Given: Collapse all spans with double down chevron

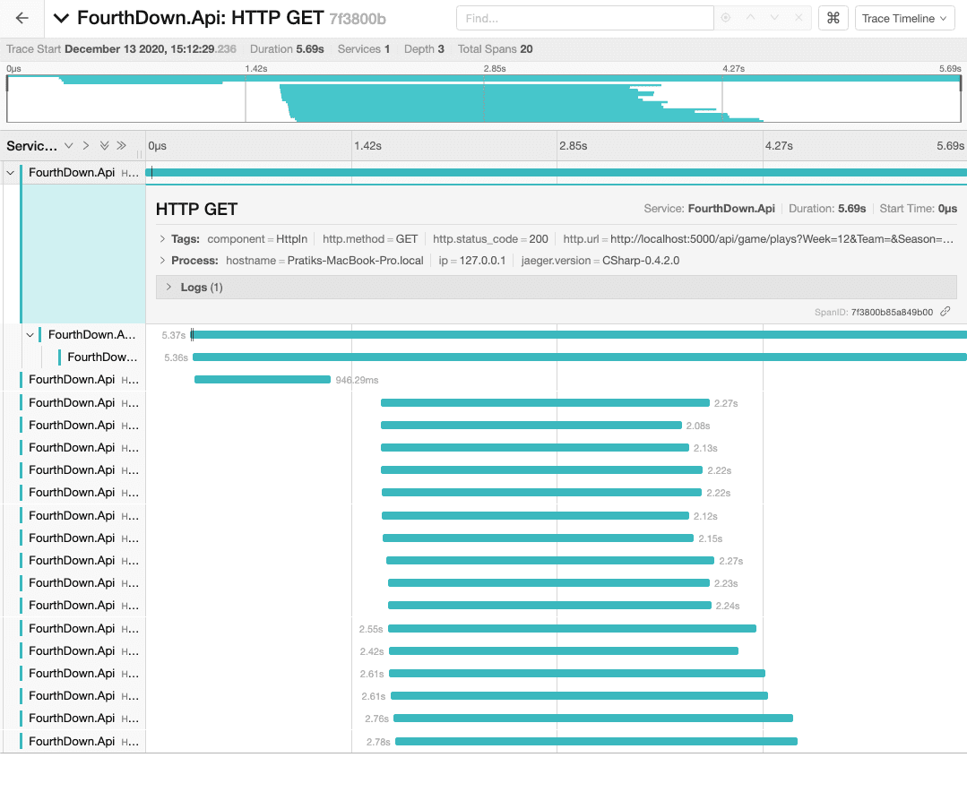Looking at the screenshot, I should tap(104, 145).
